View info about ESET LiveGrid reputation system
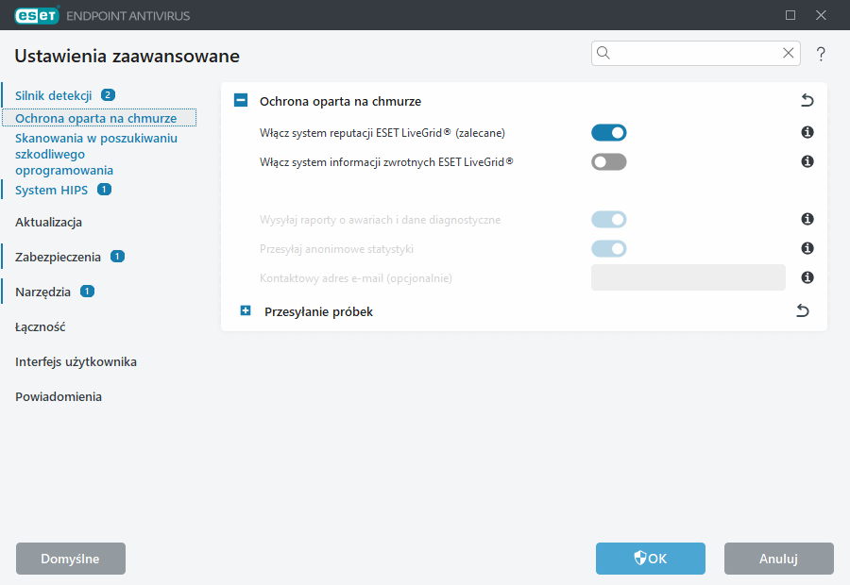 [807, 132]
